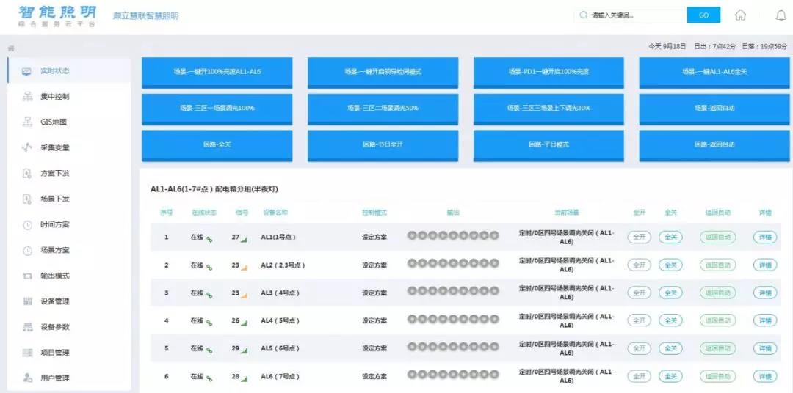
Task: Open 输出模式 in the sidebar
Action: click(x=54, y=276)
